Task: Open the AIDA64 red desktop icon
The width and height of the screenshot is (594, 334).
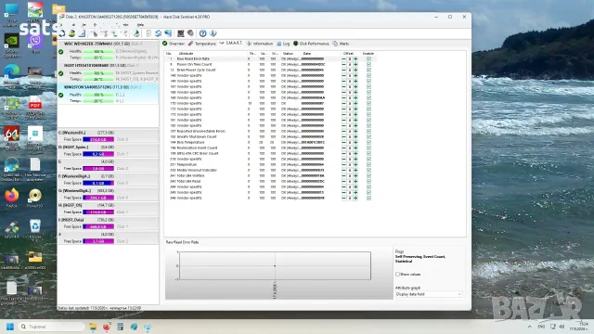Action: pos(12,137)
